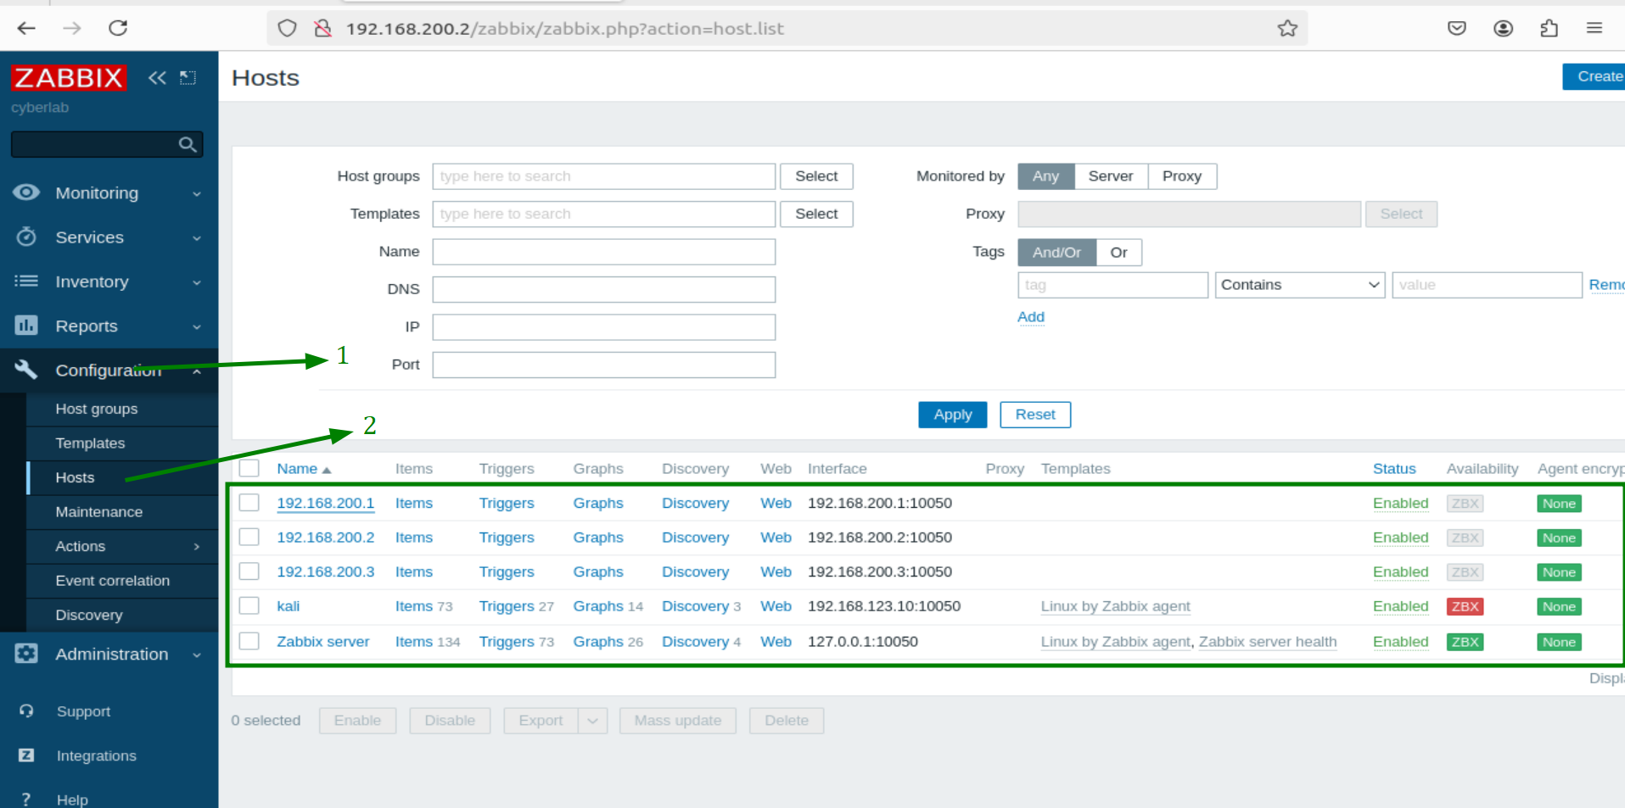Image resolution: width=1625 pixels, height=808 pixels.
Task: Expand the Services menu section
Action: coord(109,237)
